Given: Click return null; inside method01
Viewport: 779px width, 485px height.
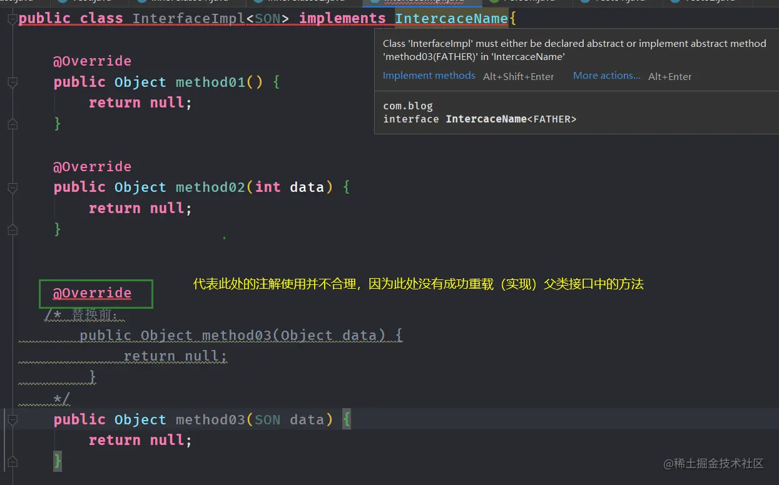Looking at the screenshot, I should coord(140,102).
